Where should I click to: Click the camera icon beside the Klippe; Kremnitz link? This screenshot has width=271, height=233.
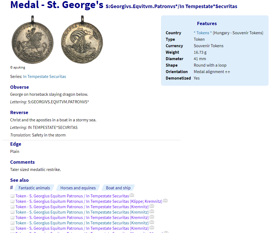[165, 201]
